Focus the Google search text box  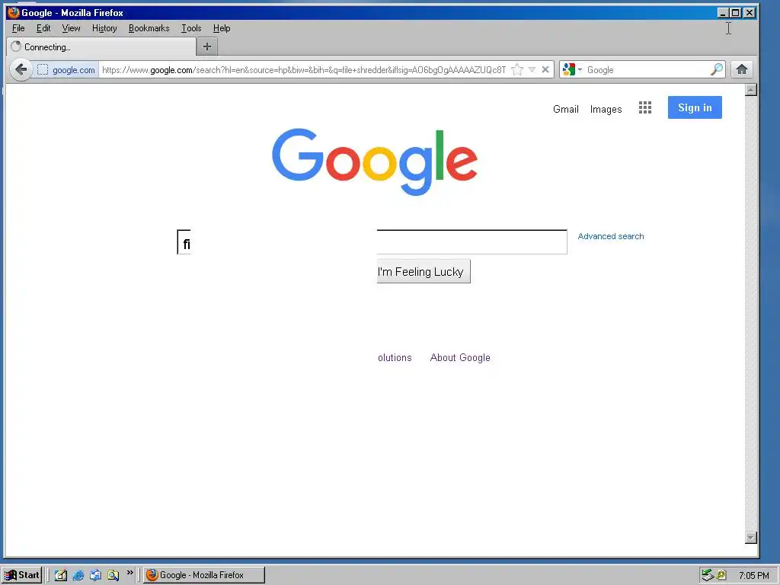tap(372, 242)
